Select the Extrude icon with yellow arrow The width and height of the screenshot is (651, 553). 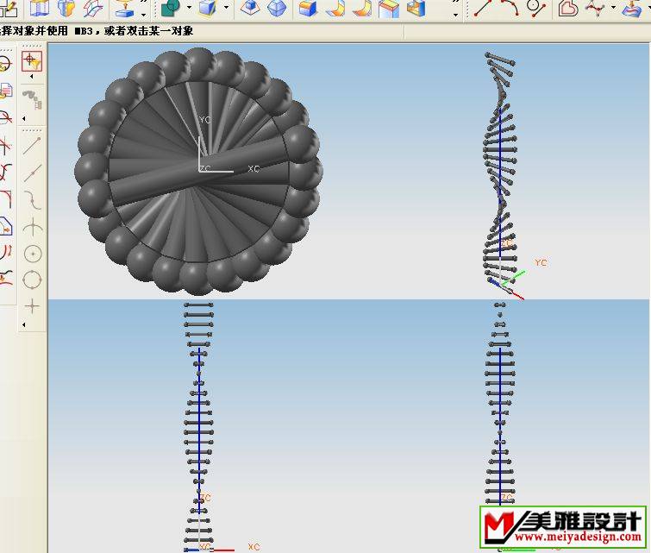coord(124,8)
